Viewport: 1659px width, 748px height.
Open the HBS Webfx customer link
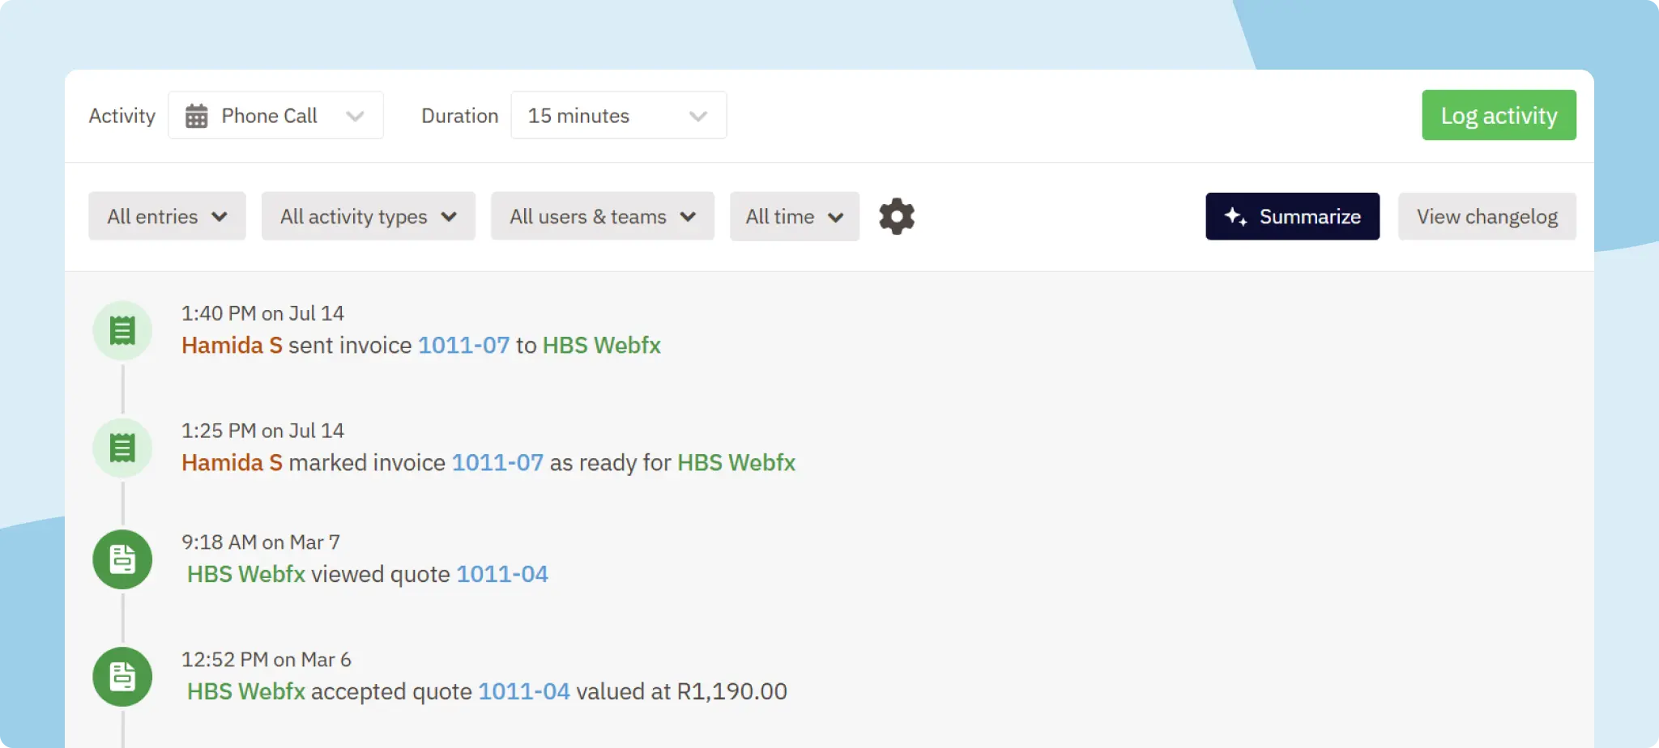tap(602, 345)
